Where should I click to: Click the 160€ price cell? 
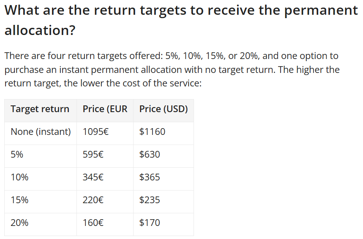click(x=93, y=223)
